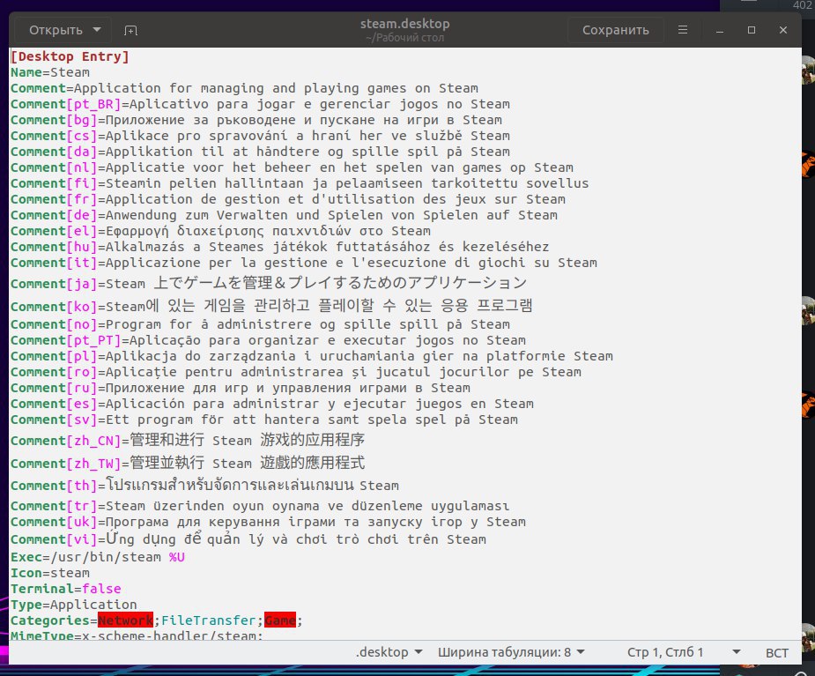The image size is (815, 676).
Task: Click the MimeType=x-scheme-handler/steam line
Action: click(x=137, y=635)
